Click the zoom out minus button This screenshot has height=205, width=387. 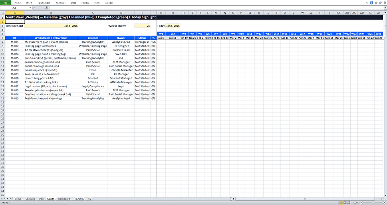361,202
